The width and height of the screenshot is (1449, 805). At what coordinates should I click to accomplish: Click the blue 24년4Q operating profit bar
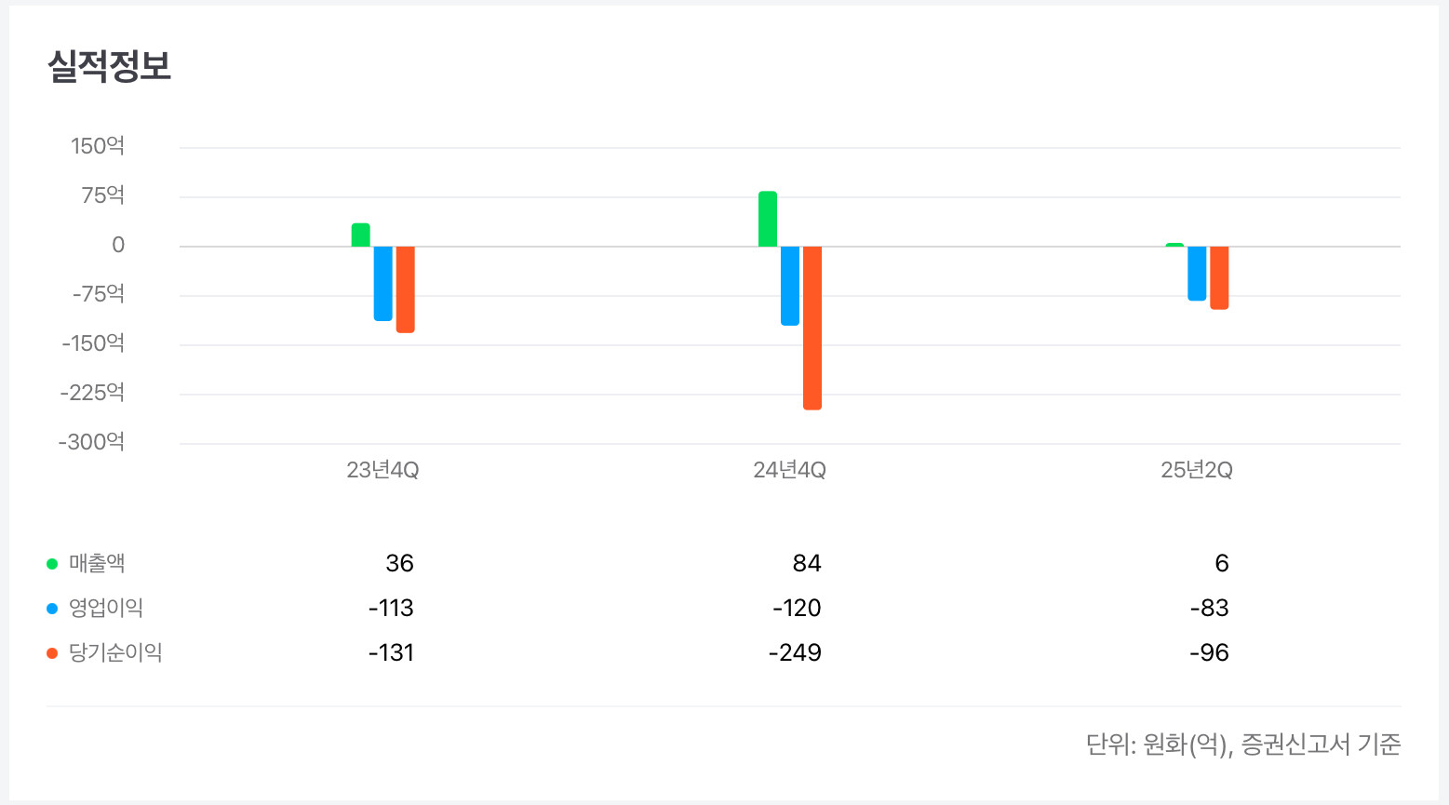click(x=790, y=285)
